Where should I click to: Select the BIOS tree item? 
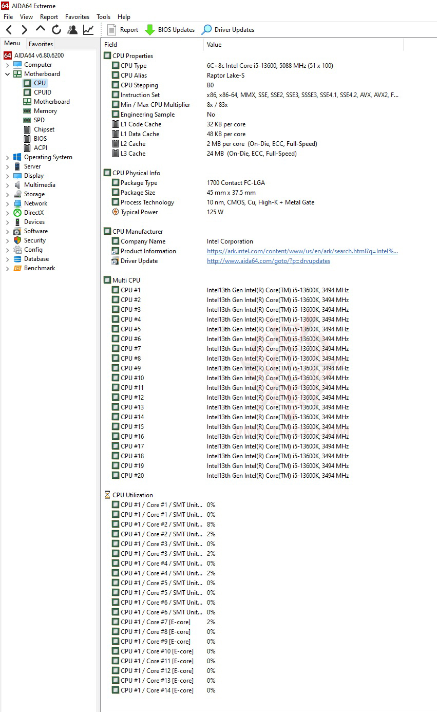click(x=40, y=139)
